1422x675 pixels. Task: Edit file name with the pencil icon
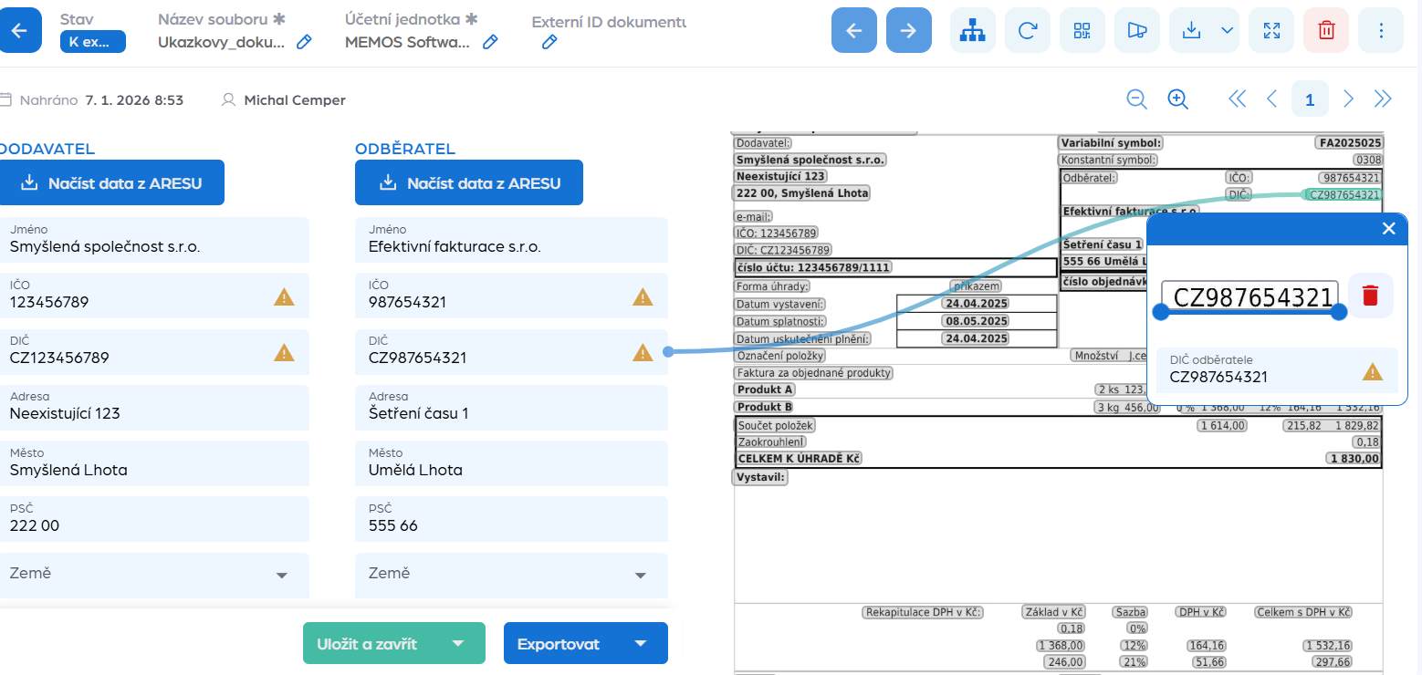pos(305,42)
